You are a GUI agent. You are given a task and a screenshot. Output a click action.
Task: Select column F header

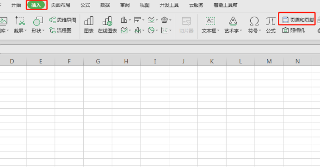(69, 61)
